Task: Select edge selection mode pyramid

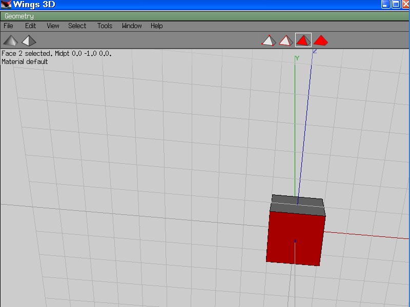Action: coord(286,40)
